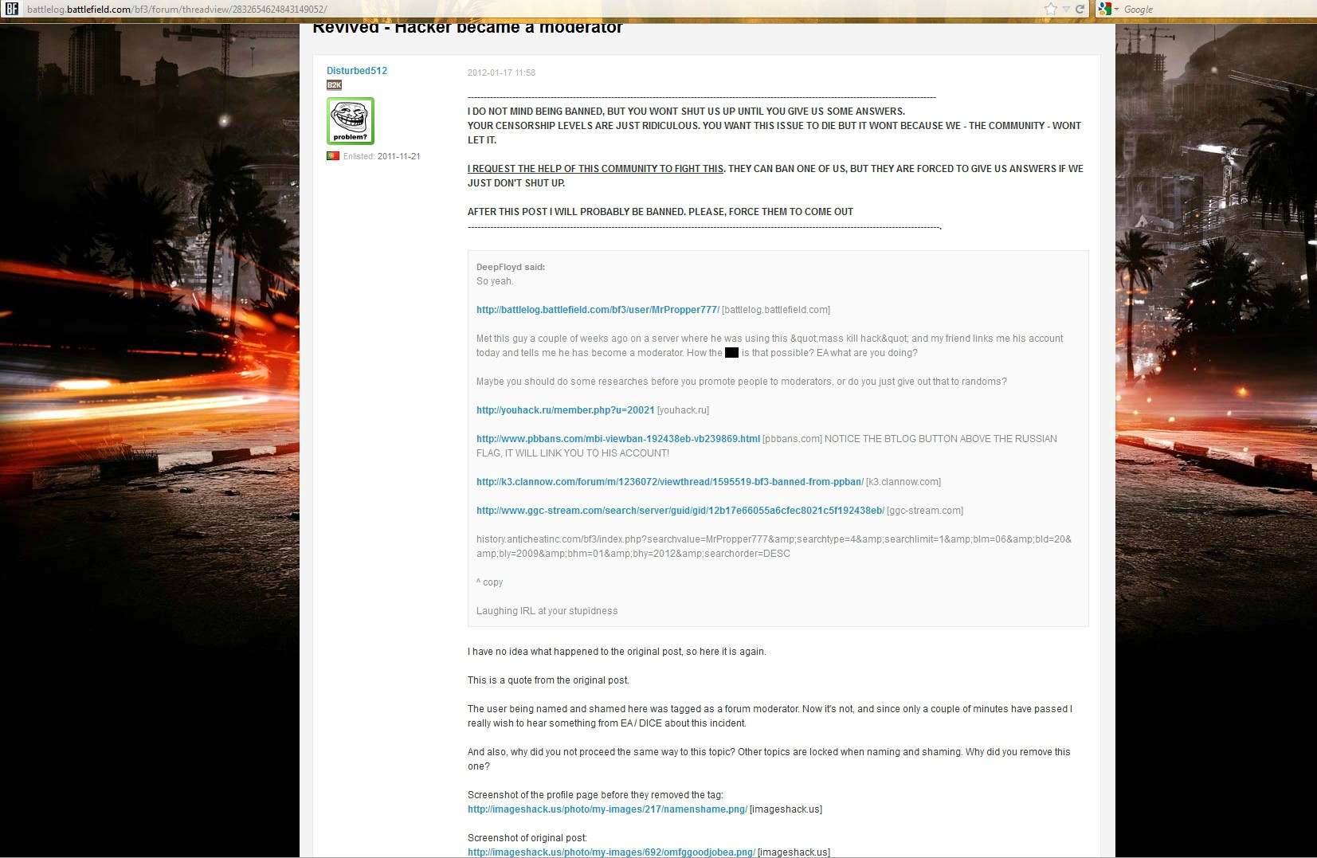Click the censored black box in the quote
Image resolution: width=1317 pixels, height=858 pixels.
pyautogui.click(x=731, y=353)
